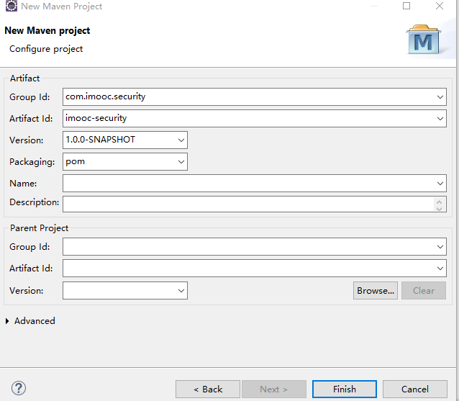
Task: Open the Name field dropdown arrow
Action: (x=440, y=184)
